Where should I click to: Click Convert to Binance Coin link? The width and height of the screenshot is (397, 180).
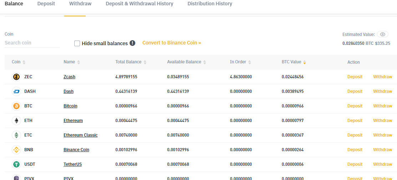(x=171, y=43)
